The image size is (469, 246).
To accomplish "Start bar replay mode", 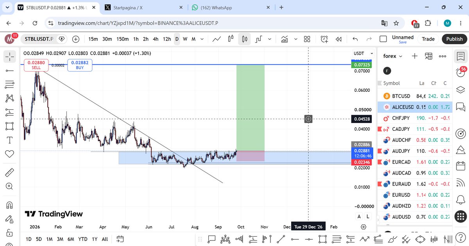I will click(x=339, y=39).
